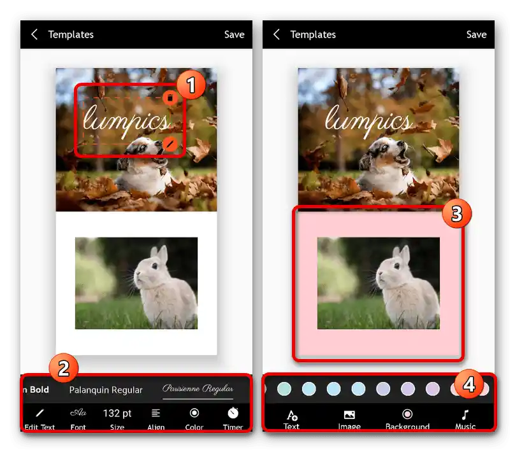The image size is (515, 452).
Task: Tap Templates title in right screen
Action: pos(313,34)
